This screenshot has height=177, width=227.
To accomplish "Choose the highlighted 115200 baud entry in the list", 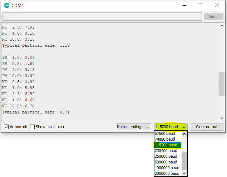I will point(168,145).
